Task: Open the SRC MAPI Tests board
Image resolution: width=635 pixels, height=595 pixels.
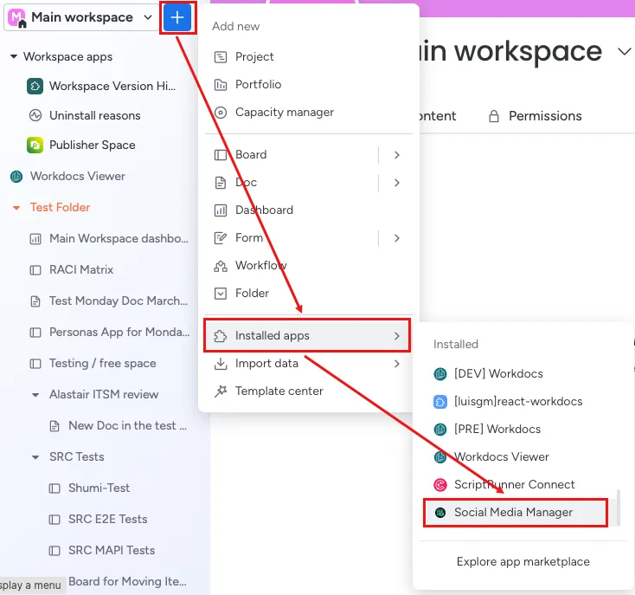Action: point(101,551)
